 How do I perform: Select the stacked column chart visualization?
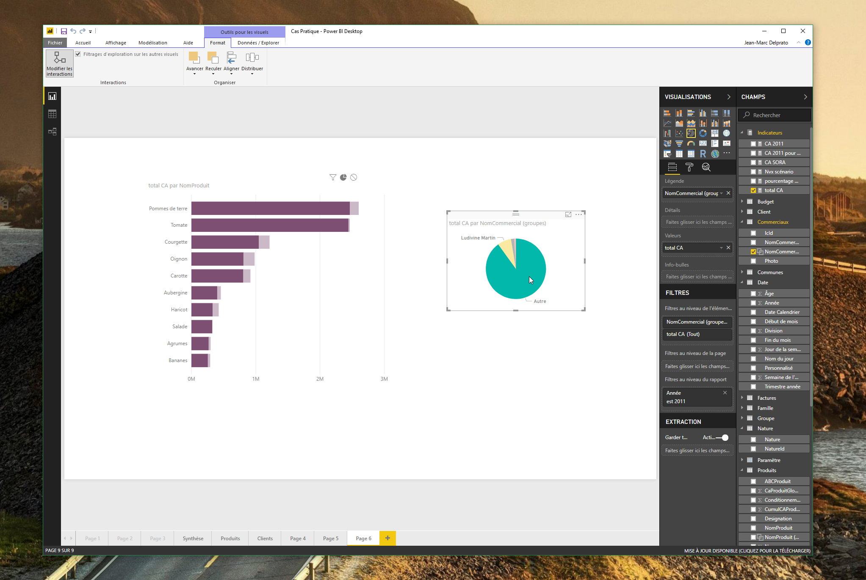pos(679,113)
